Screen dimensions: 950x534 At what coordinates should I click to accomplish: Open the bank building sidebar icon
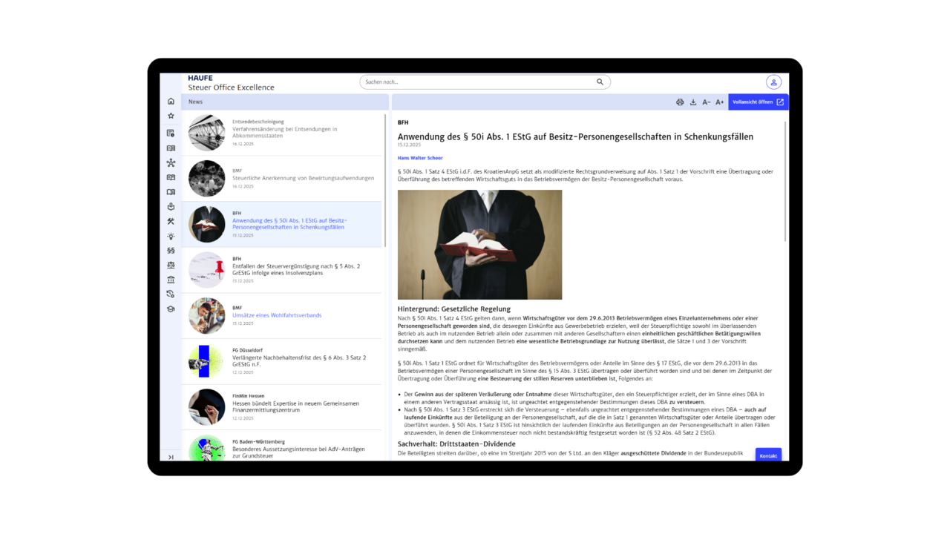pyautogui.click(x=171, y=280)
